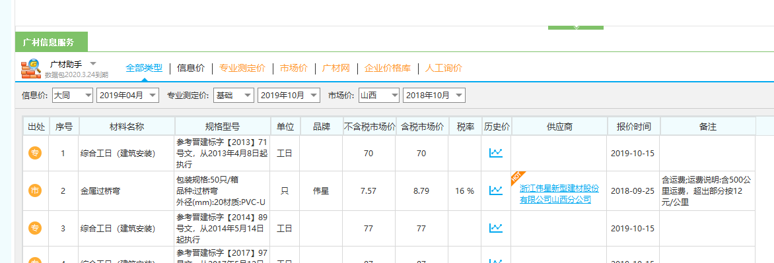
Task: Open history price chart for 金属过桥弯
Action: point(495,190)
